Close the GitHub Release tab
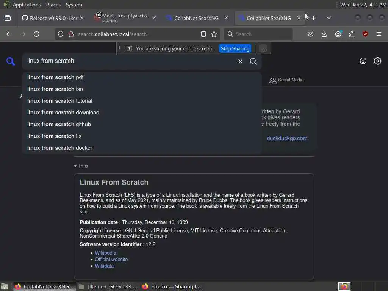Screen dimensions: 388x291 click(x=82, y=18)
